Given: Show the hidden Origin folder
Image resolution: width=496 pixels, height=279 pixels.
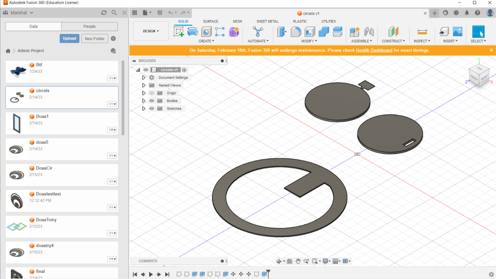Looking at the screenshot, I should click(152, 93).
